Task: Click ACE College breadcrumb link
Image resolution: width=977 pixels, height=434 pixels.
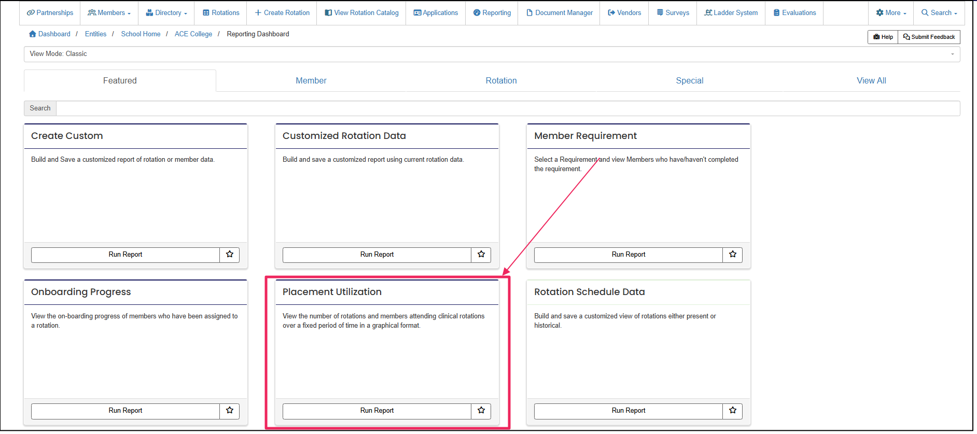Action: pos(193,34)
